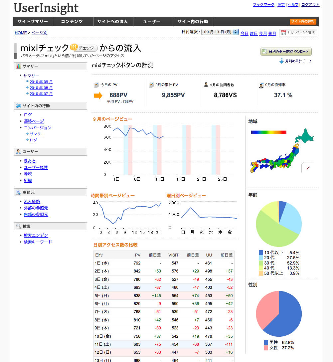
Task: Select the 昨日 date shortcut
Action: (253, 33)
